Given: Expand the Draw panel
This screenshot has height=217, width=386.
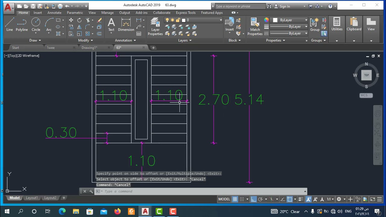Looking at the screenshot, I should pos(35,40).
